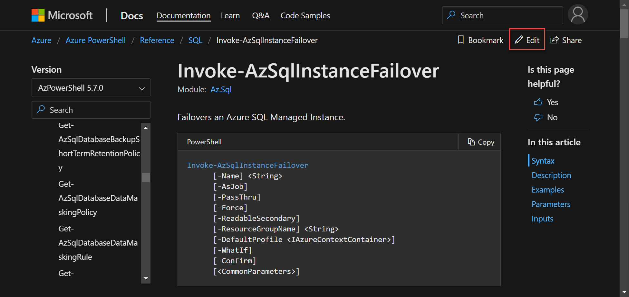This screenshot has height=297, width=629.
Task: Open Get-AzSqlDatabaseBackupShortTermRetentionPolicy in sidebar
Action: (99, 146)
